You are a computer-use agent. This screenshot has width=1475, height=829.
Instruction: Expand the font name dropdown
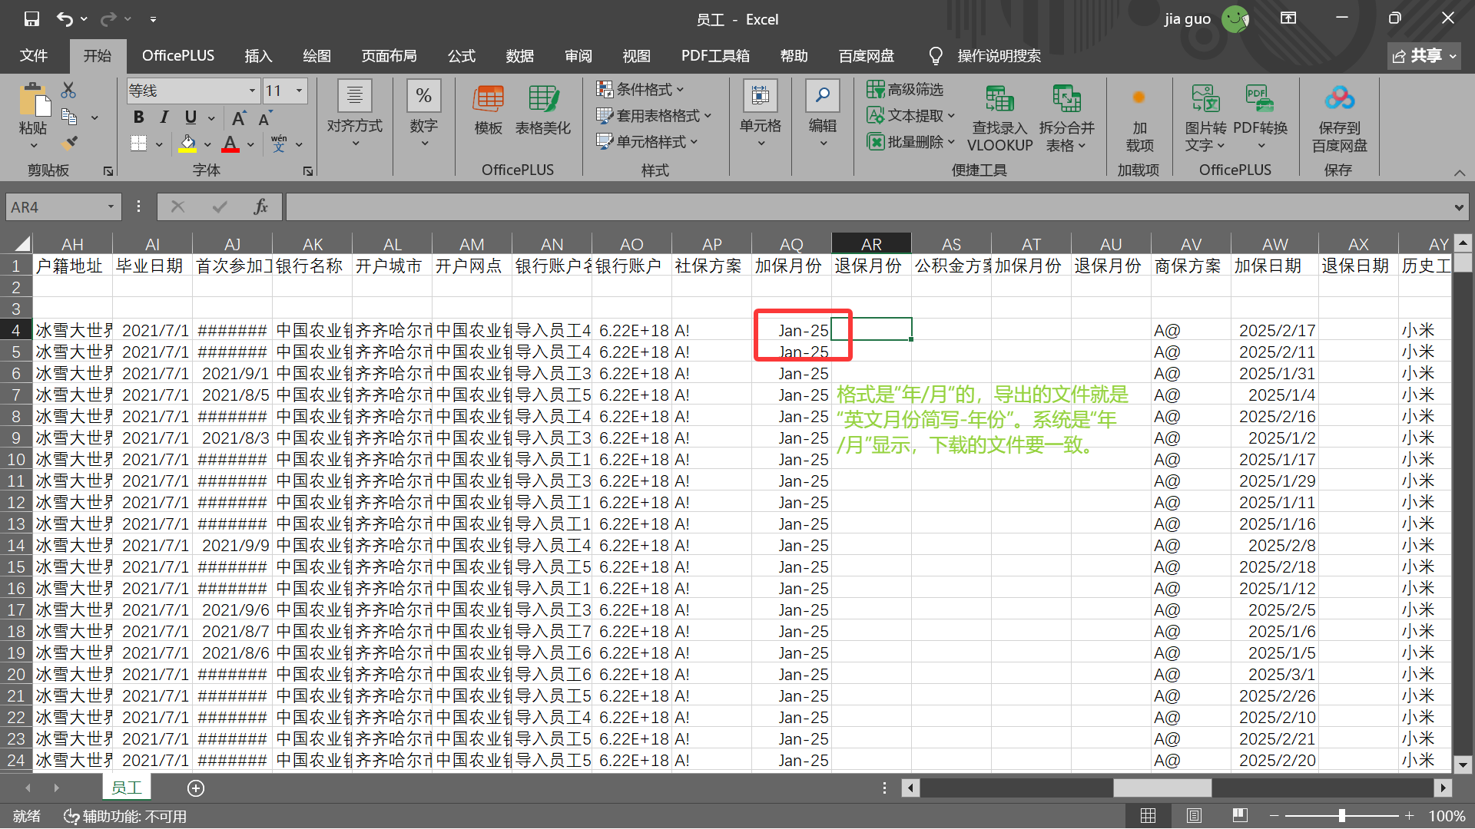coord(252,91)
